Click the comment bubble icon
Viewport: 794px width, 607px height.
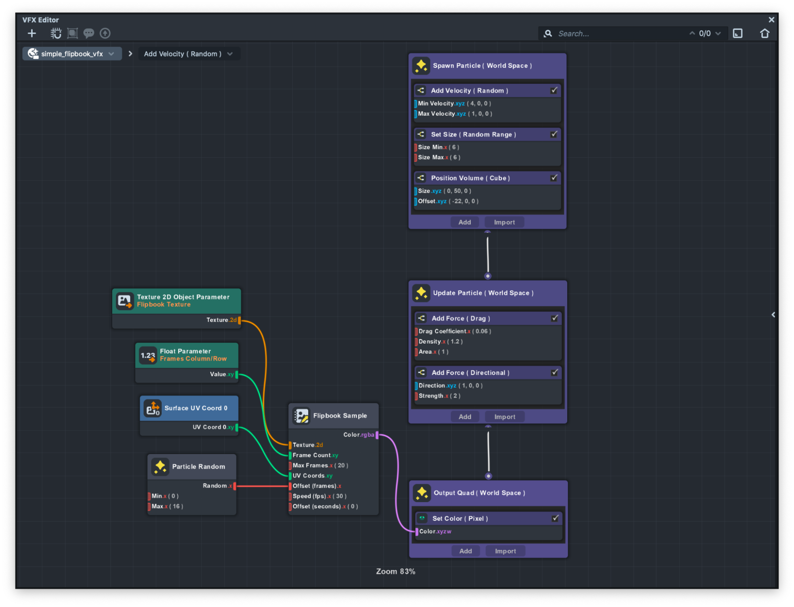coord(89,33)
